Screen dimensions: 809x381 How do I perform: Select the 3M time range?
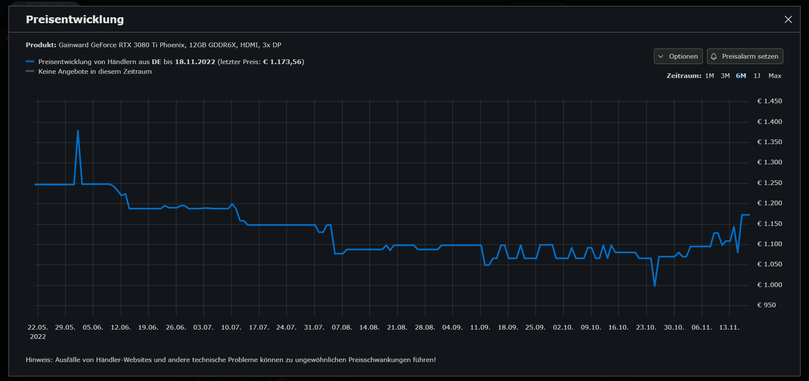pyautogui.click(x=725, y=76)
